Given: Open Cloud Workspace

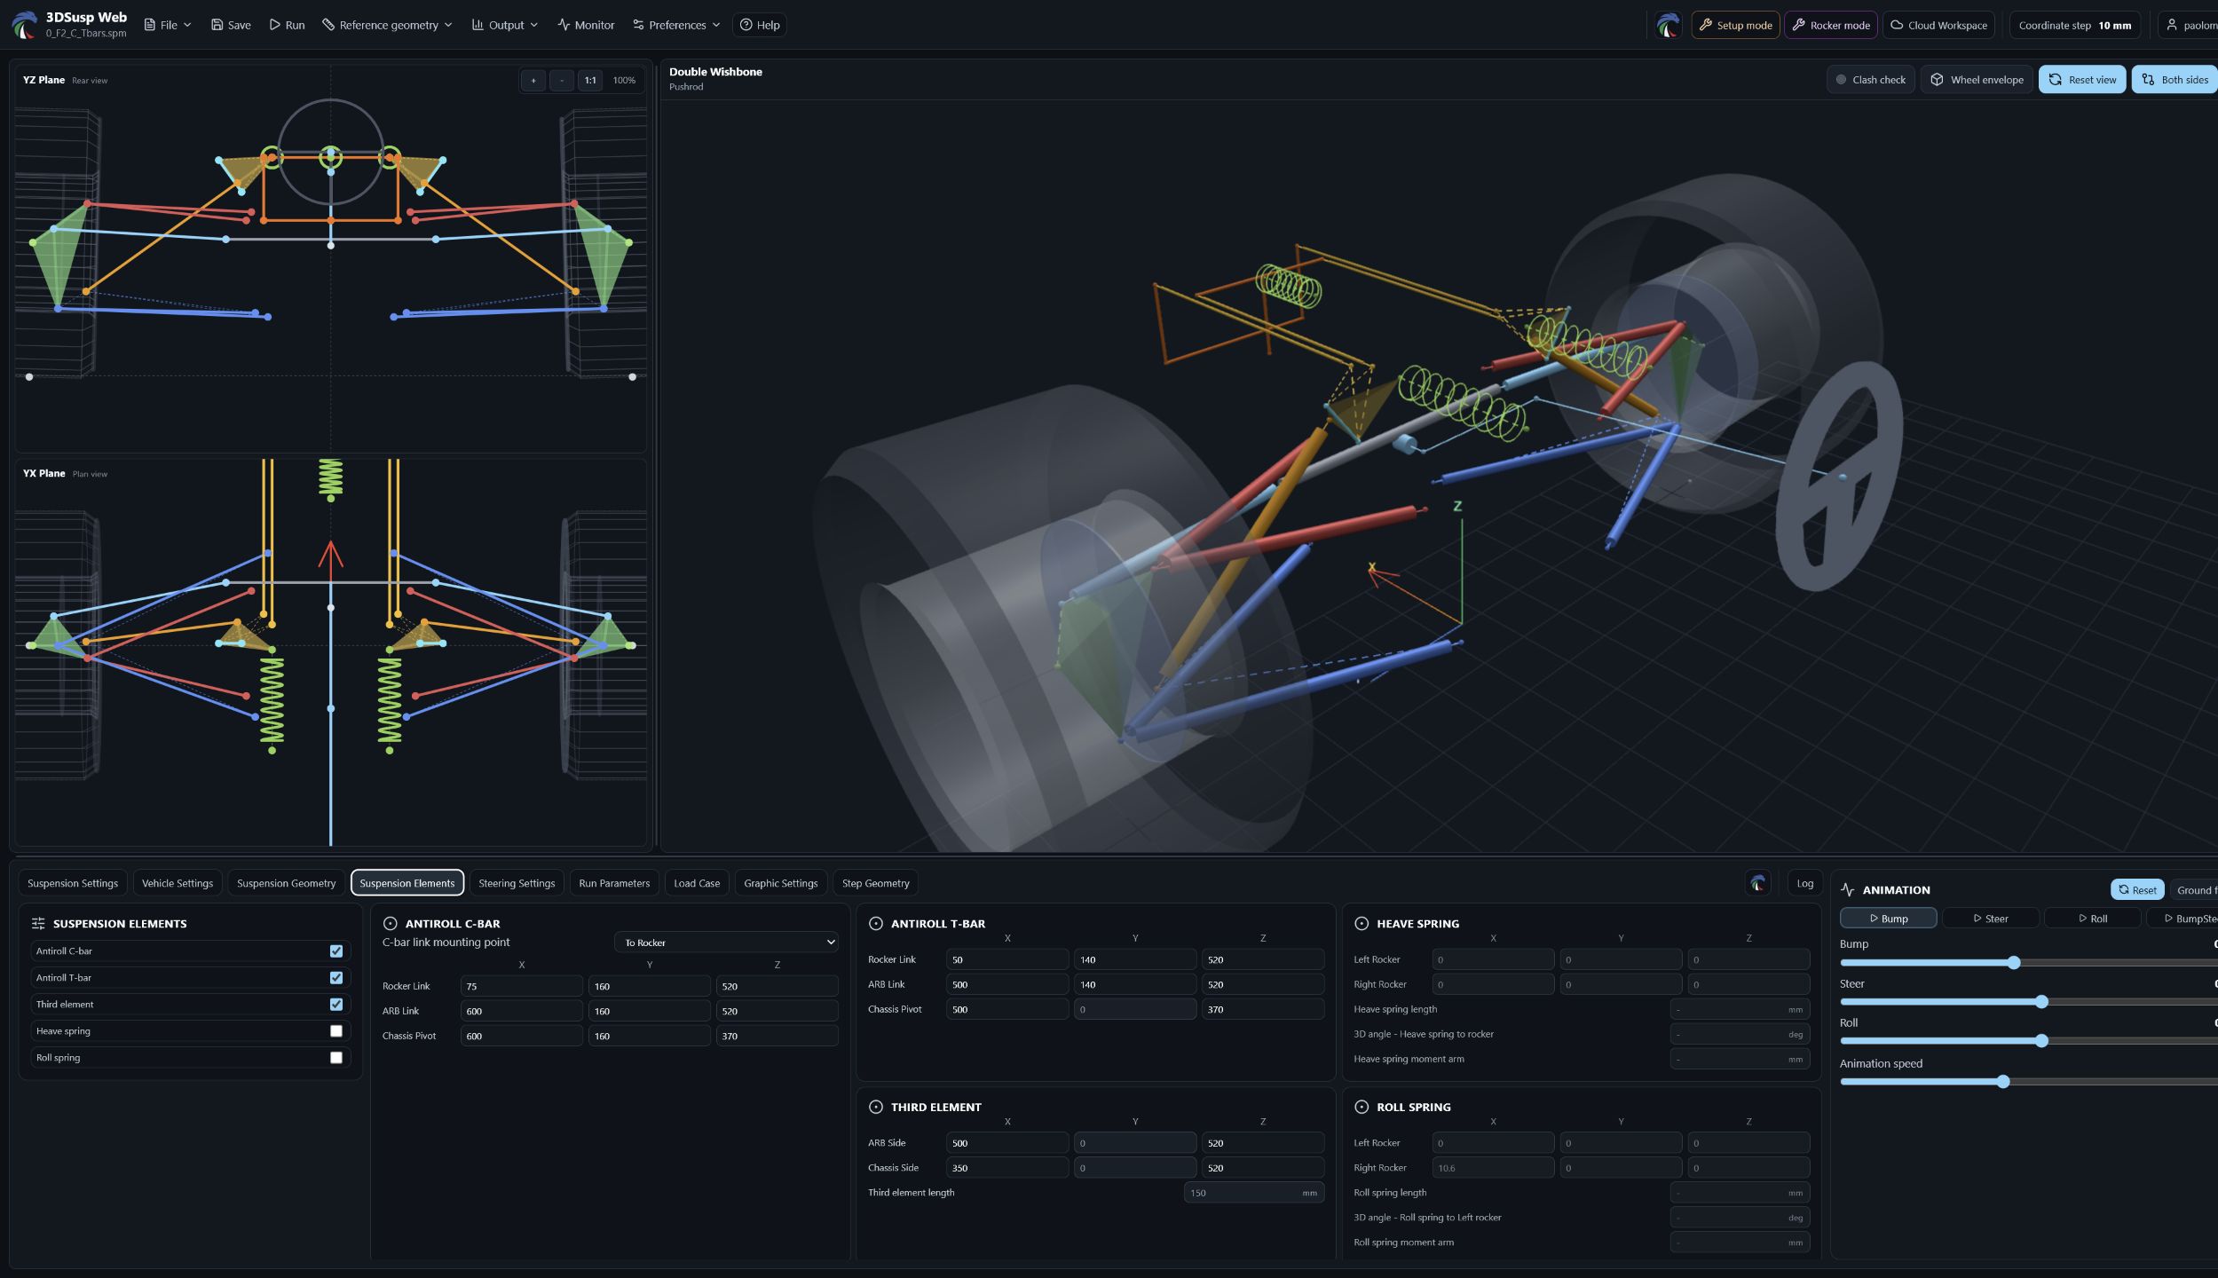Looking at the screenshot, I should click(x=1938, y=25).
